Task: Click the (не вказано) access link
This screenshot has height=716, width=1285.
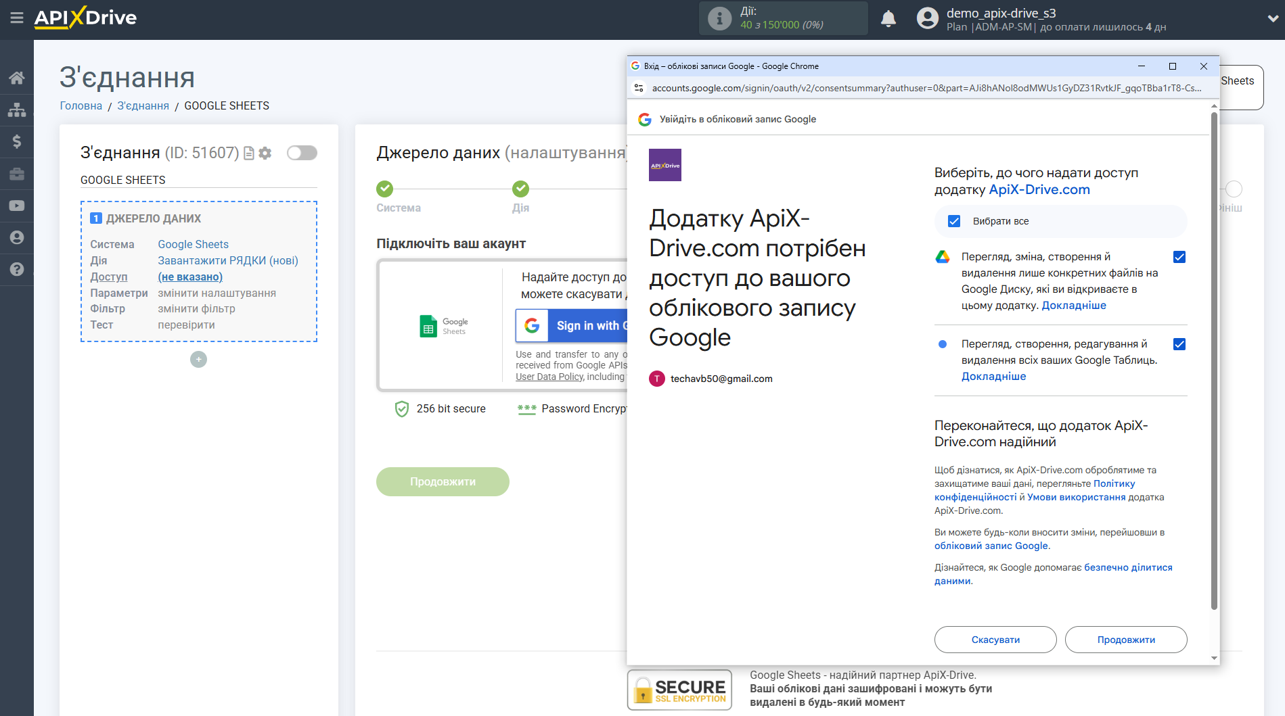Action: pos(190,277)
